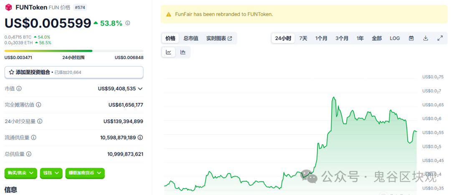Open the info icon beside 53.8% change

click(x=128, y=23)
